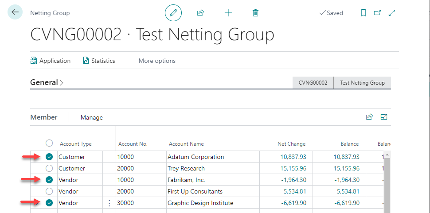The image size is (430, 213).
Task: Click the pencil edit icon
Action: pos(173,13)
